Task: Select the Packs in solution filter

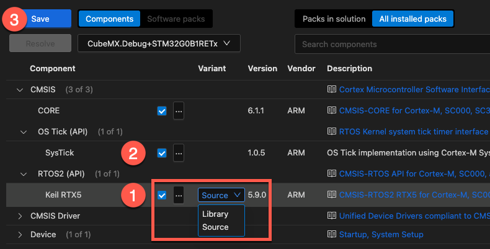Action: 334,19
